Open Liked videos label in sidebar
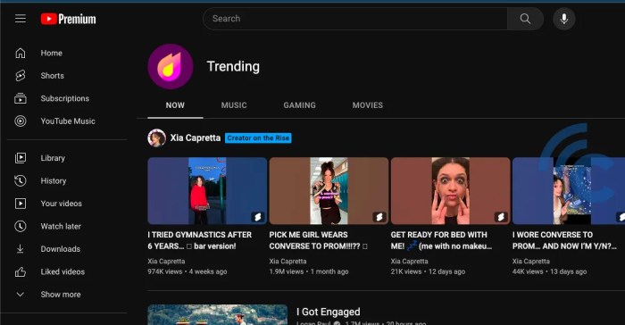625x325 pixels. point(62,271)
